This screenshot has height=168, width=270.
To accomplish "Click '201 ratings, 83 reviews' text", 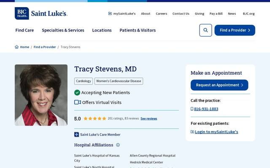I will [x=123, y=118].
